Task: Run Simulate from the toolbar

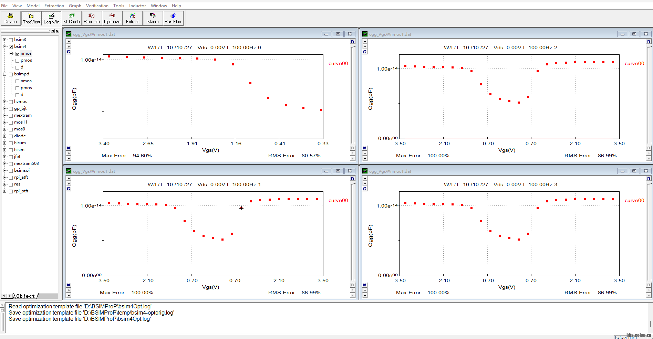Action: pyautogui.click(x=92, y=18)
